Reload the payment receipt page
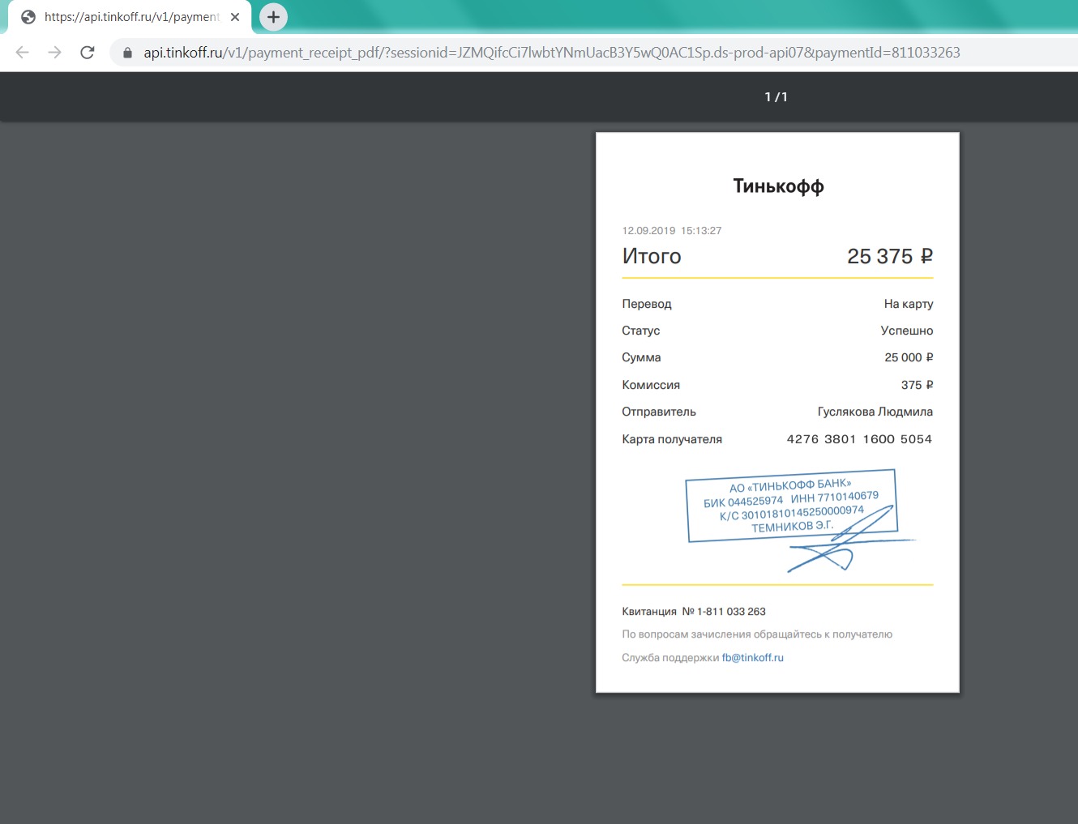The image size is (1078, 824). coord(88,53)
